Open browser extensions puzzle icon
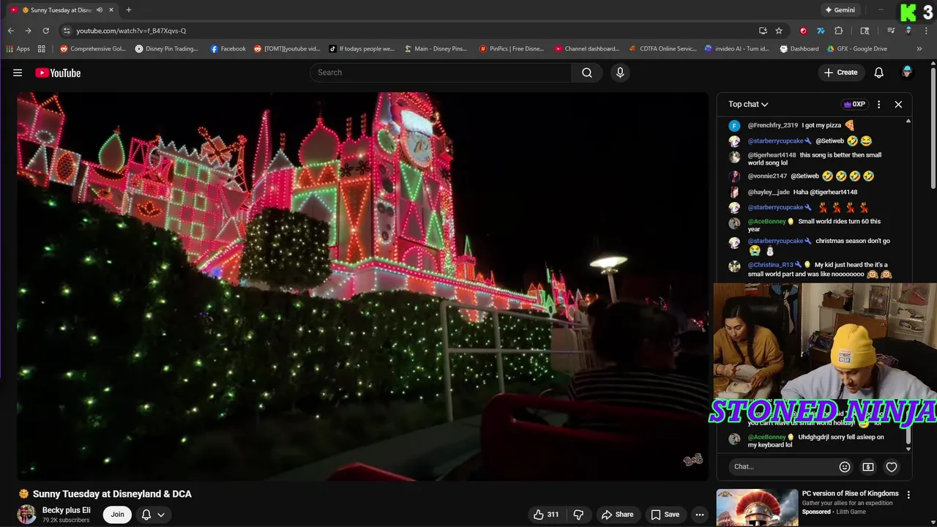This screenshot has height=527, width=937. pyautogui.click(x=839, y=31)
